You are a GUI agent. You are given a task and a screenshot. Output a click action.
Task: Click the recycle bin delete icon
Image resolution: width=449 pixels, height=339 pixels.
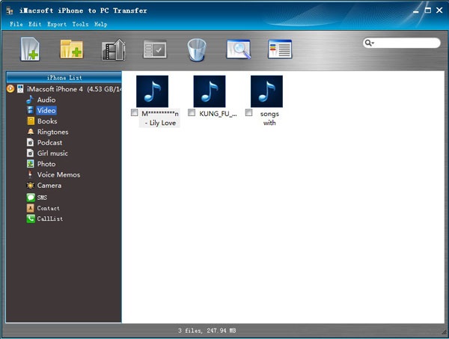coord(196,49)
